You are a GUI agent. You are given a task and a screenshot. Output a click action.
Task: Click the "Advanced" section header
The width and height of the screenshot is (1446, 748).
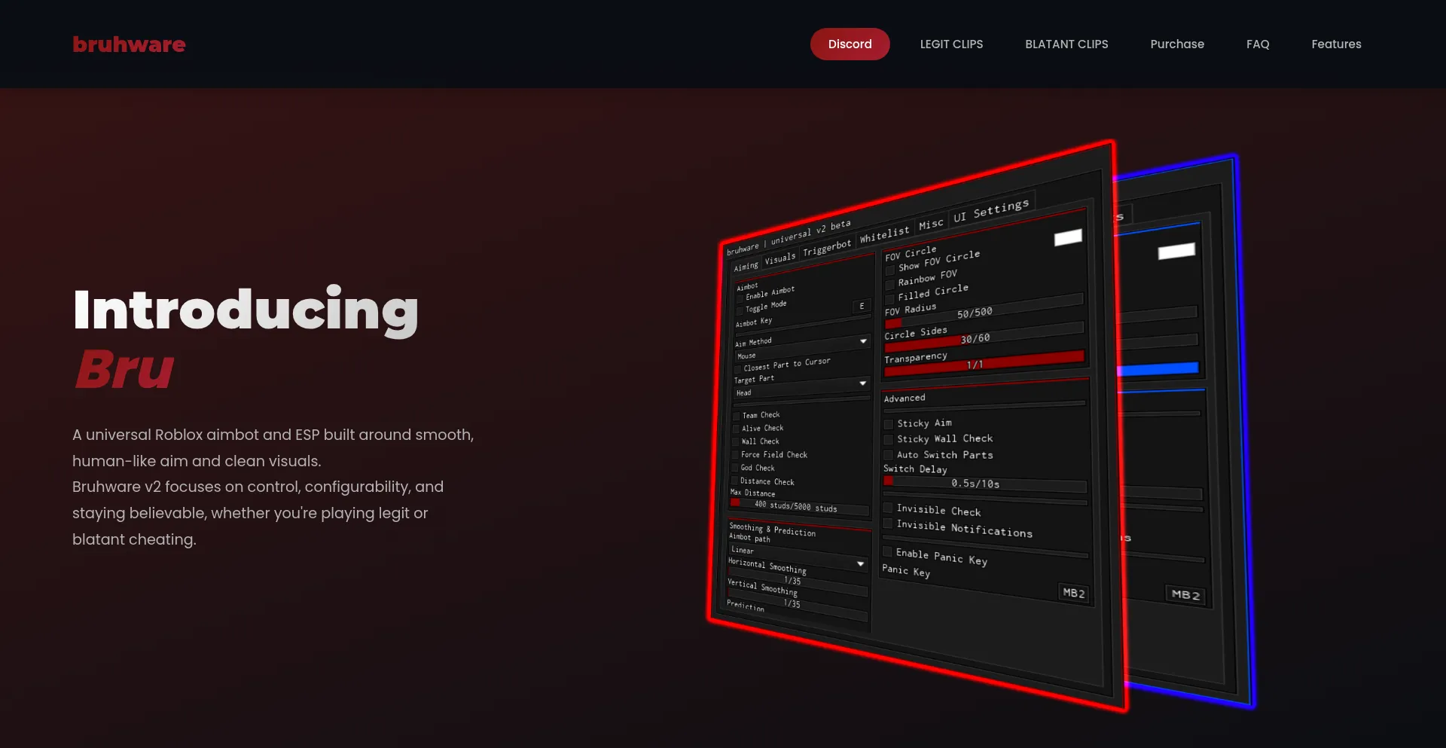click(905, 398)
